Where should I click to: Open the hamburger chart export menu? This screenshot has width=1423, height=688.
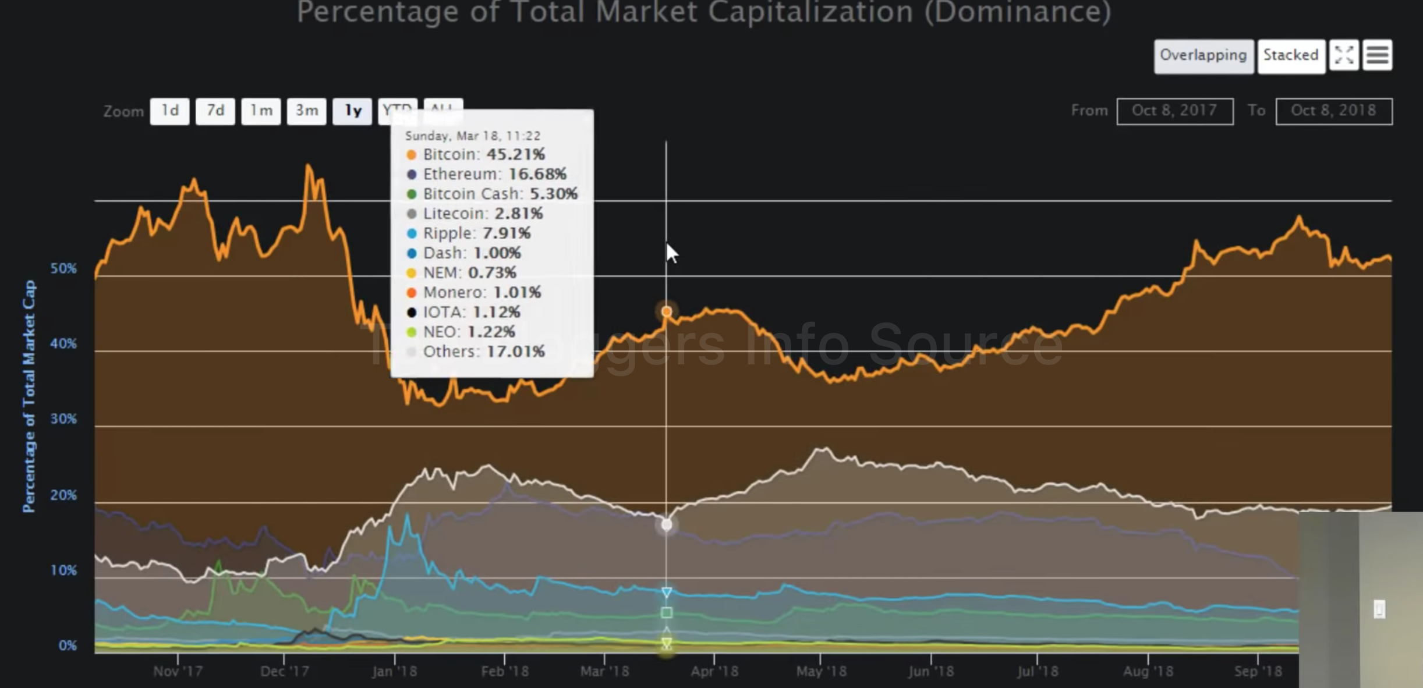(x=1377, y=56)
